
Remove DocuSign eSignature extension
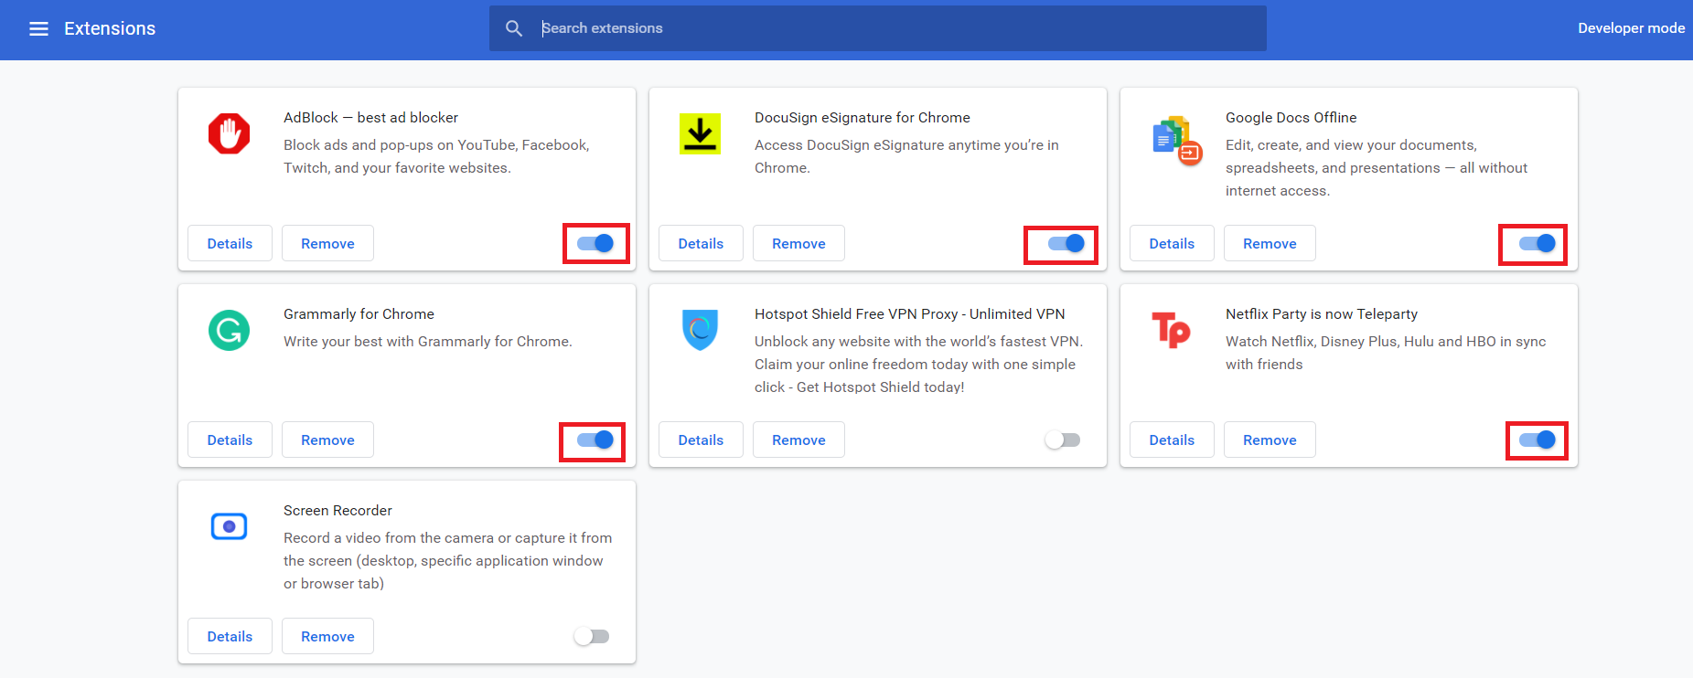pyautogui.click(x=798, y=243)
